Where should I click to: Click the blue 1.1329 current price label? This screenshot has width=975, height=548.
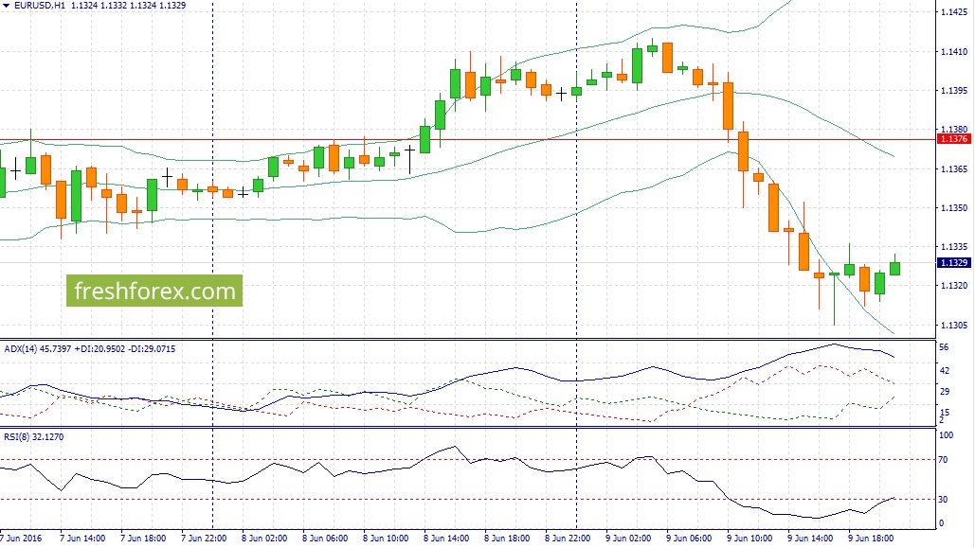click(x=953, y=263)
